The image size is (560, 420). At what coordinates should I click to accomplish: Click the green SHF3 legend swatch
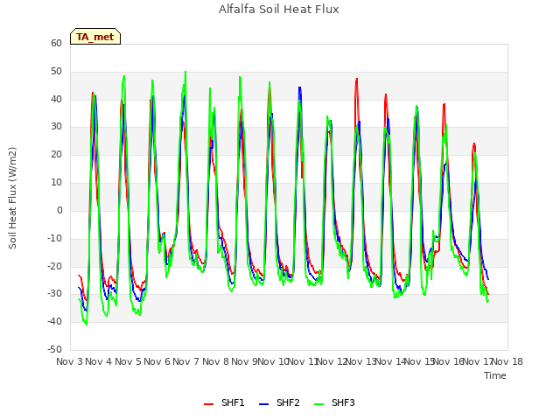pyautogui.click(x=318, y=403)
